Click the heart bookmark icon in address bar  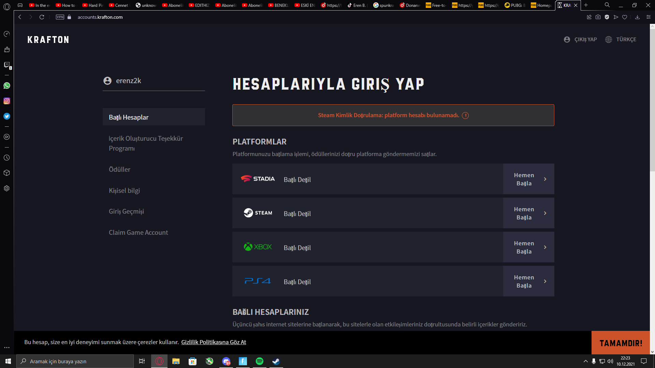(625, 17)
